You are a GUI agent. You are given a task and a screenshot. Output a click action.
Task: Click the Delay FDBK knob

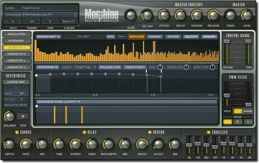[92, 144]
